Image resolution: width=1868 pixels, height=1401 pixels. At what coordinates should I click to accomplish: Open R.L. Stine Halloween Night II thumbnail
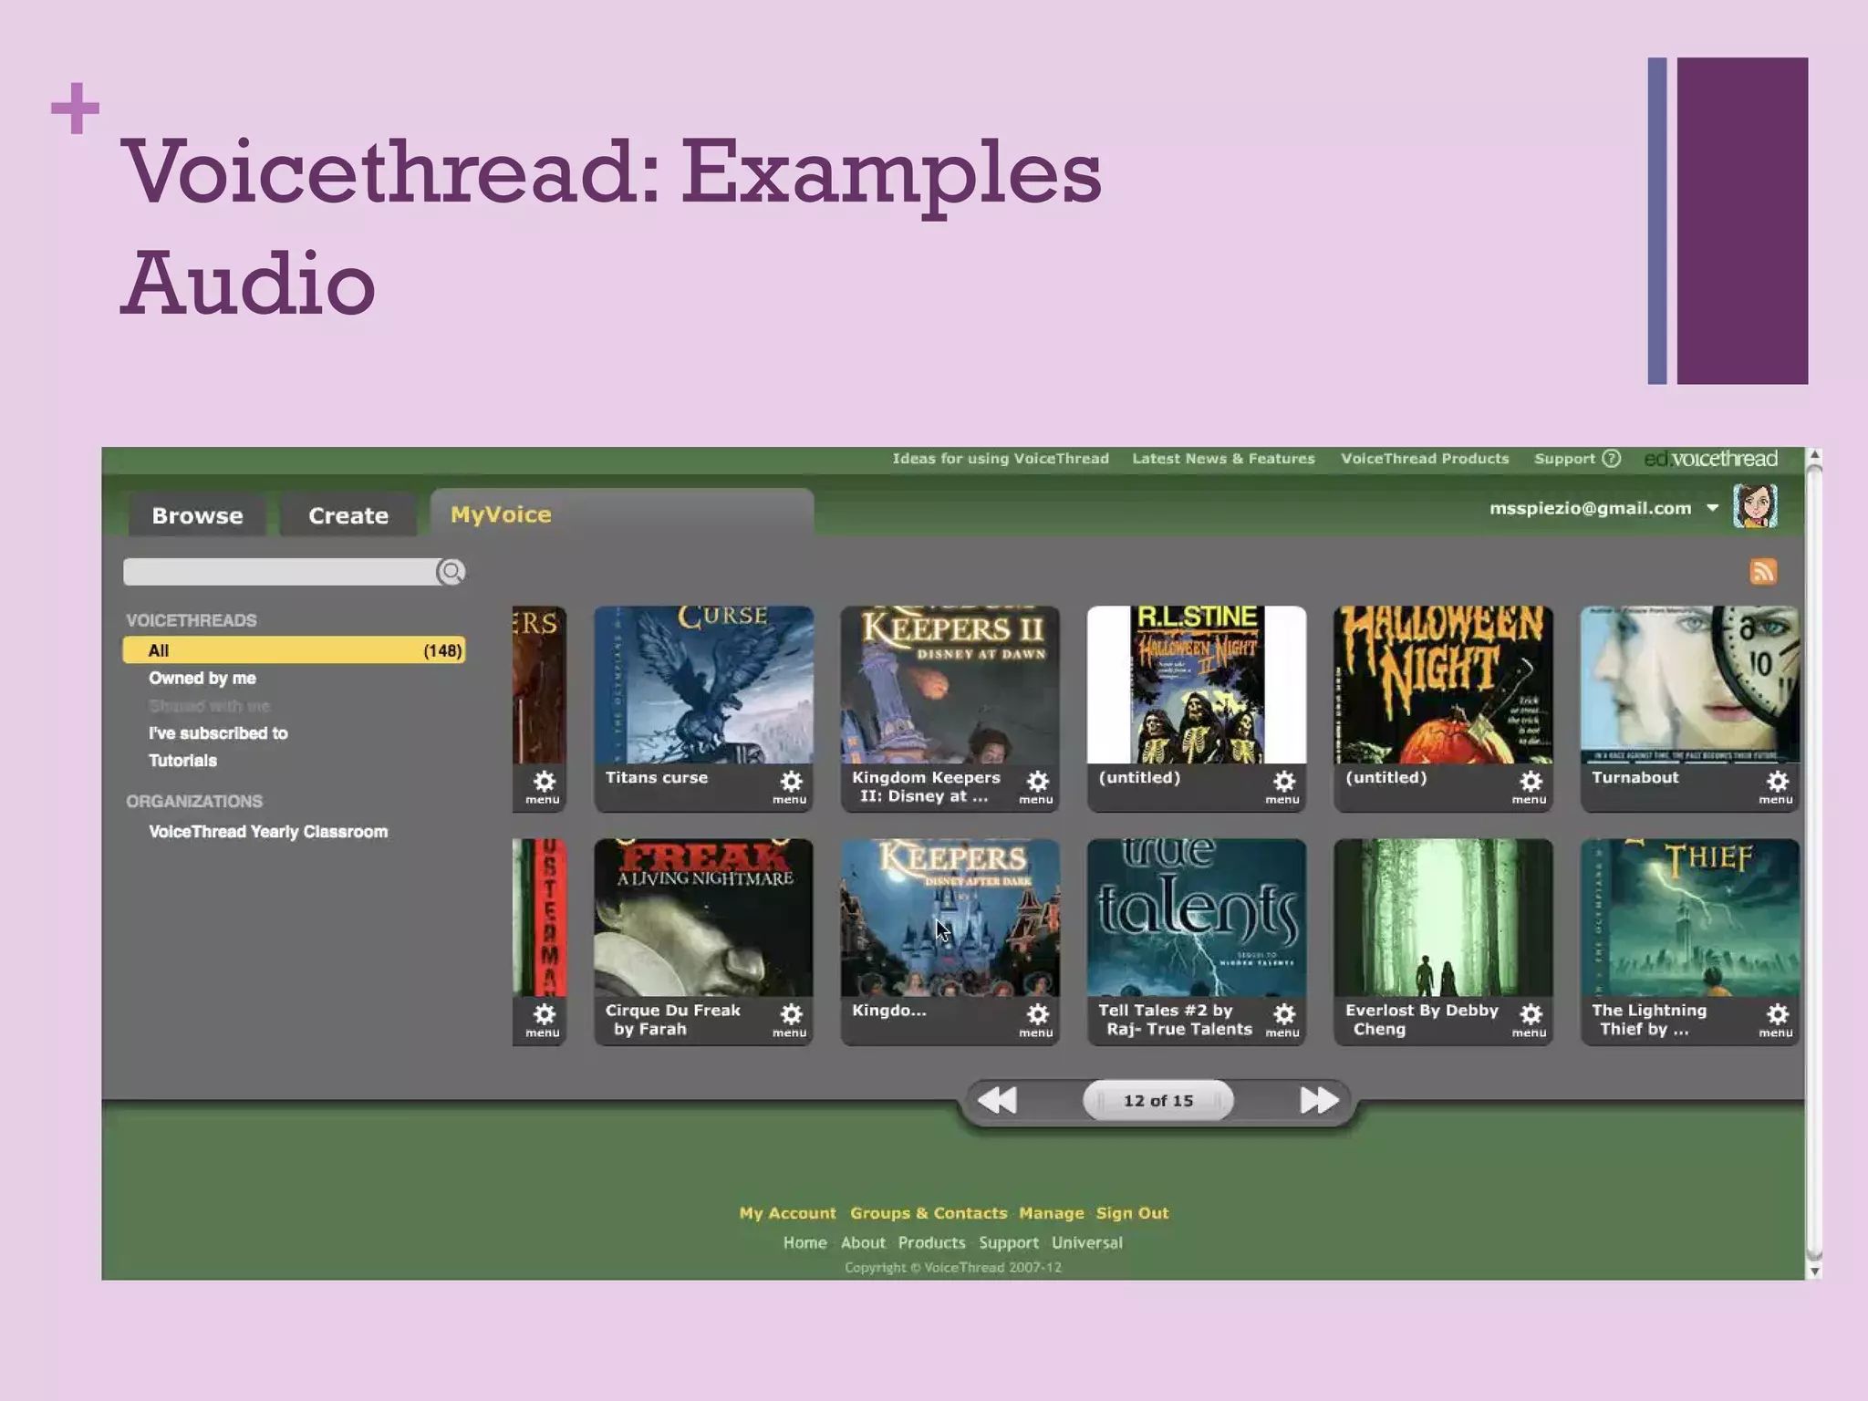pos(1197,685)
